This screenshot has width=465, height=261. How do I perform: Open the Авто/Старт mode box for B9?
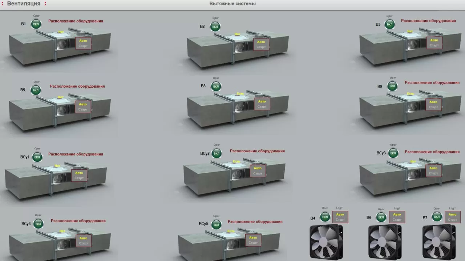pos(433,104)
